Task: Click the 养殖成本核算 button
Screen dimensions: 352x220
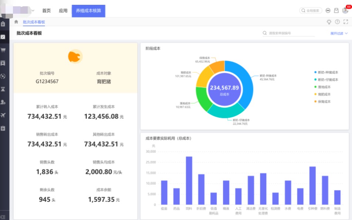Action: (x=88, y=11)
